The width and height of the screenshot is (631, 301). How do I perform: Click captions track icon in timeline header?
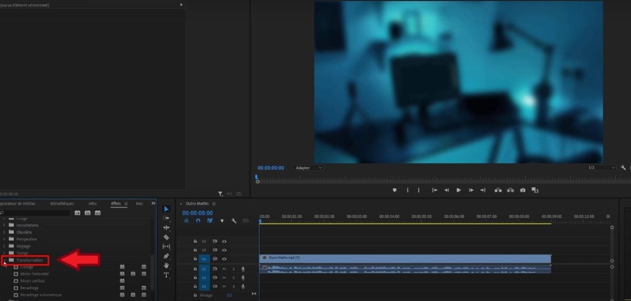pyautogui.click(x=245, y=221)
